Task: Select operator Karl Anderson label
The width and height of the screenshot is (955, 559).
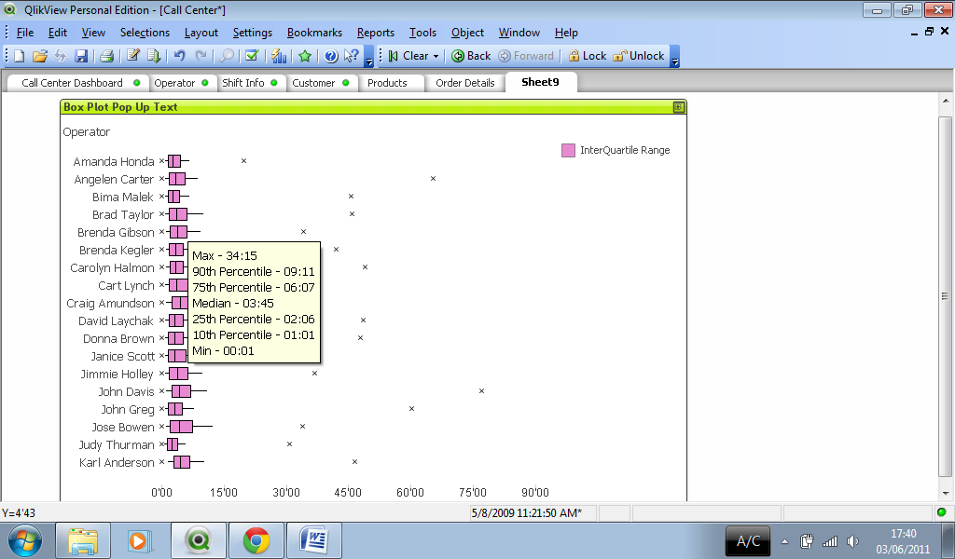Action: click(x=117, y=463)
